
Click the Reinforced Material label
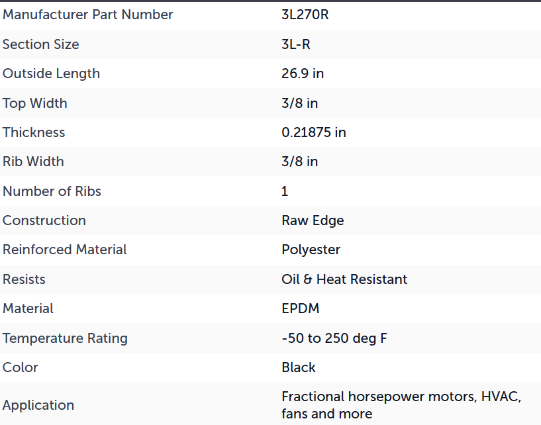click(x=64, y=250)
